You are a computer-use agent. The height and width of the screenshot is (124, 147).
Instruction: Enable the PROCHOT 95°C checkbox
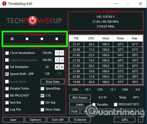[x=115, y=104]
